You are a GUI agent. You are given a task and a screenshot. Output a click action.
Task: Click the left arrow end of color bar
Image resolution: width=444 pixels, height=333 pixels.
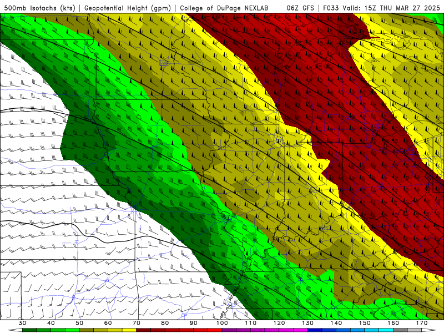(15, 330)
